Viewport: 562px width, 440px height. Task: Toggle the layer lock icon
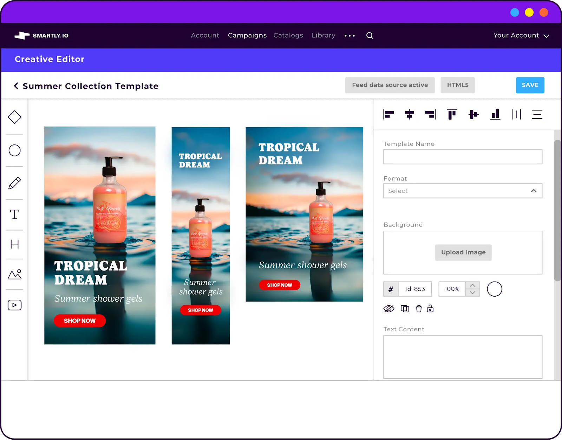430,309
